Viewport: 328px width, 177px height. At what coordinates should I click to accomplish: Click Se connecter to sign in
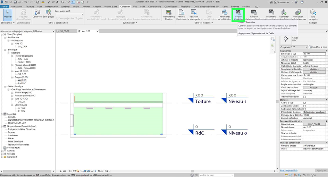(x=283, y=2)
